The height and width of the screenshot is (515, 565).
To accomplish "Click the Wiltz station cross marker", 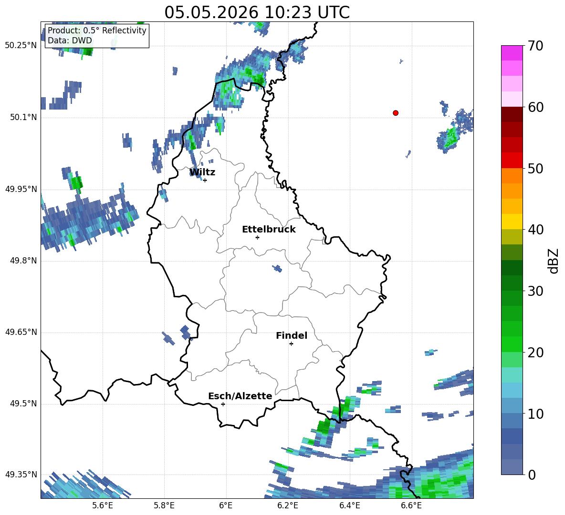I will [205, 180].
